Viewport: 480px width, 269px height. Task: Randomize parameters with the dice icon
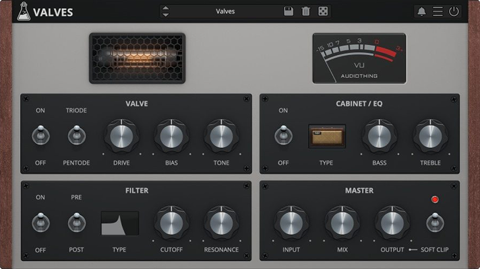pyautogui.click(x=323, y=11)
